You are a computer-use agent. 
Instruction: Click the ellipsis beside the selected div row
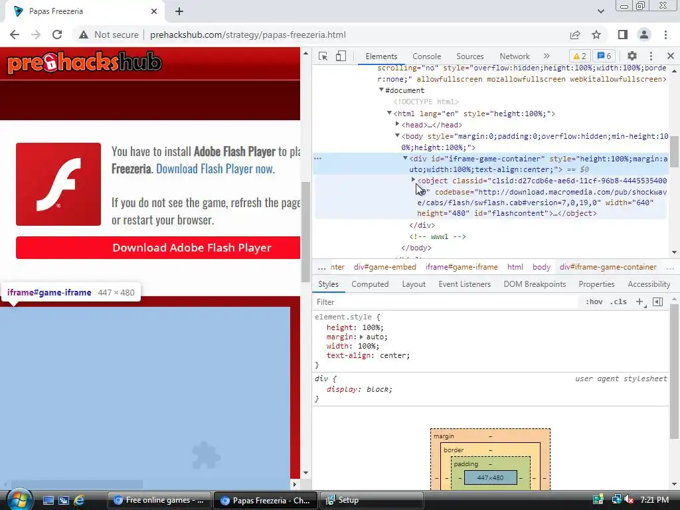(318, 158)
